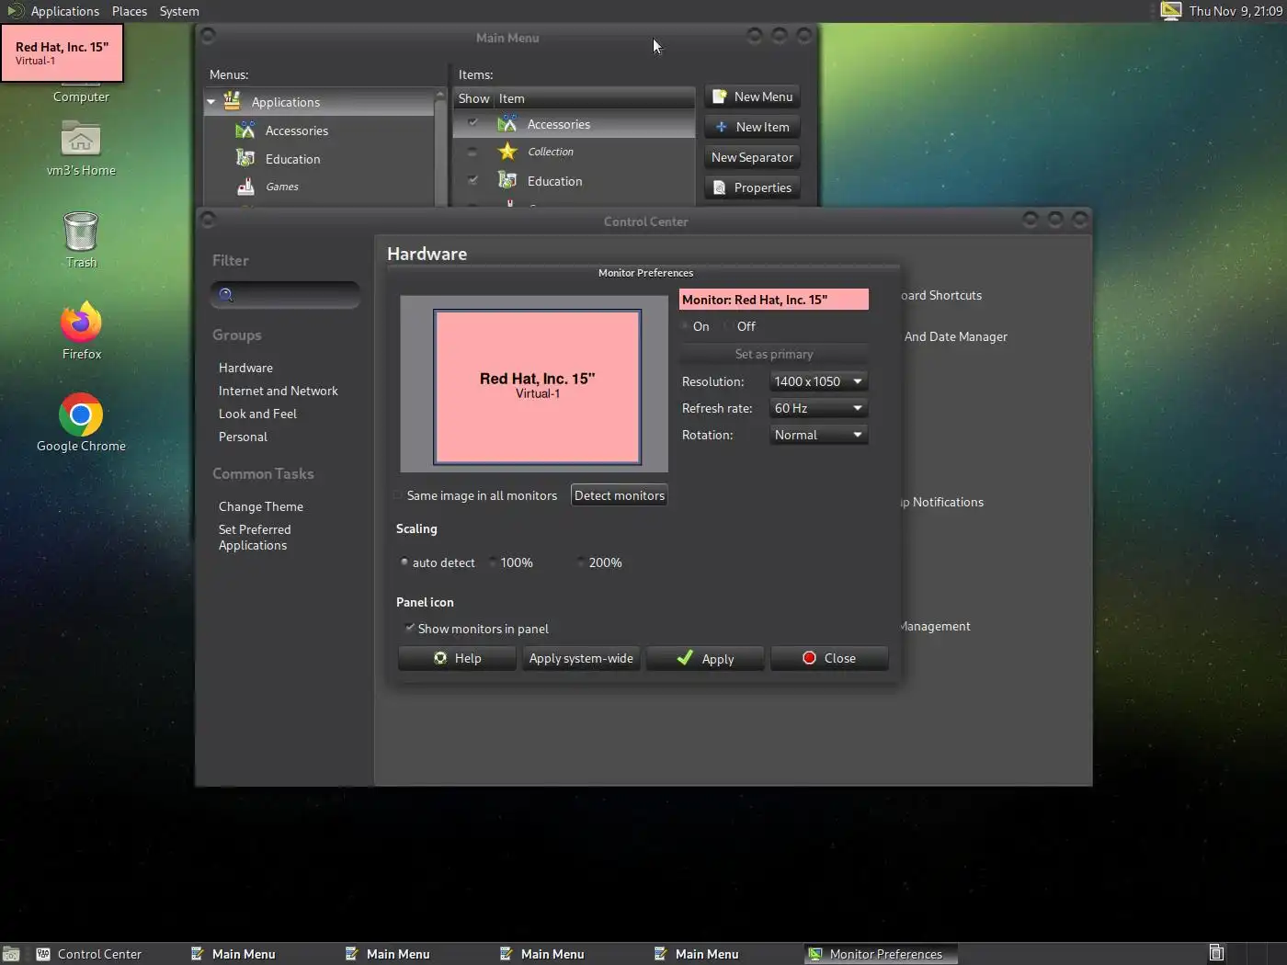Click the pink monitor preview rectangle

click(538, 386)
